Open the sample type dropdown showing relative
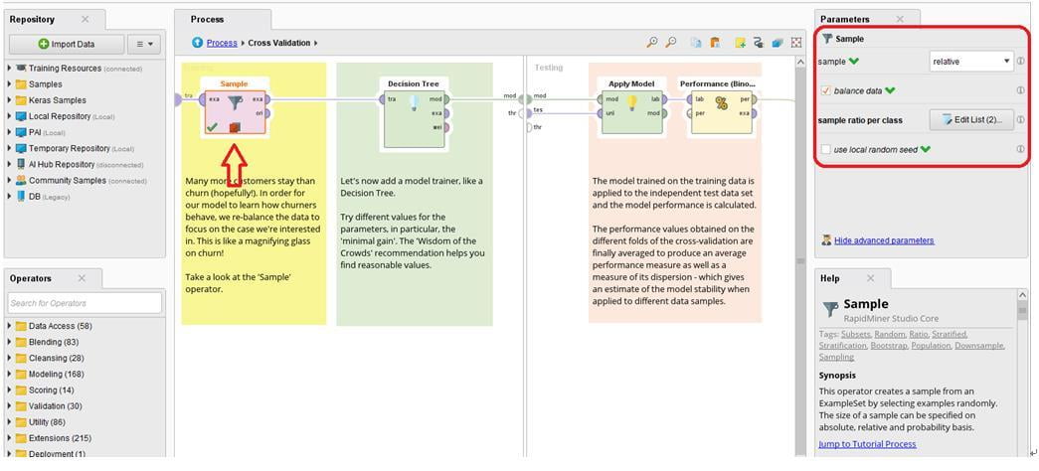This screenshot has width=1039, height=471. point(970,62)
